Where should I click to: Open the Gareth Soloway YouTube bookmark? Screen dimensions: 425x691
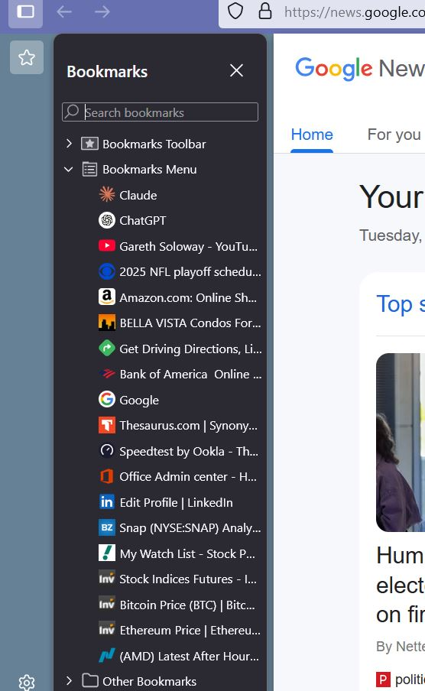coord(178,246)
